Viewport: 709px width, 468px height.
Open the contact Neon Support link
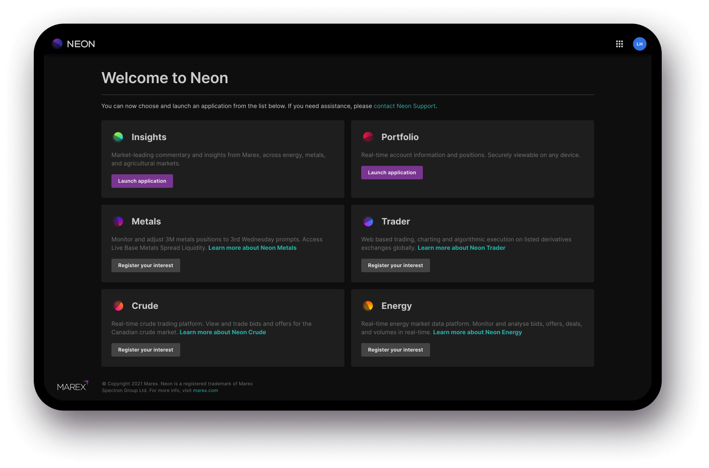405,106
